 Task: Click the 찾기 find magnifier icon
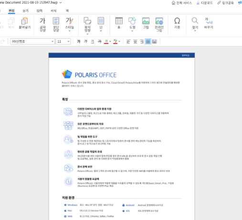[195, 23]
